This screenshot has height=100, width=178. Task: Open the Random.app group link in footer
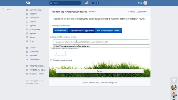(103, 82)
